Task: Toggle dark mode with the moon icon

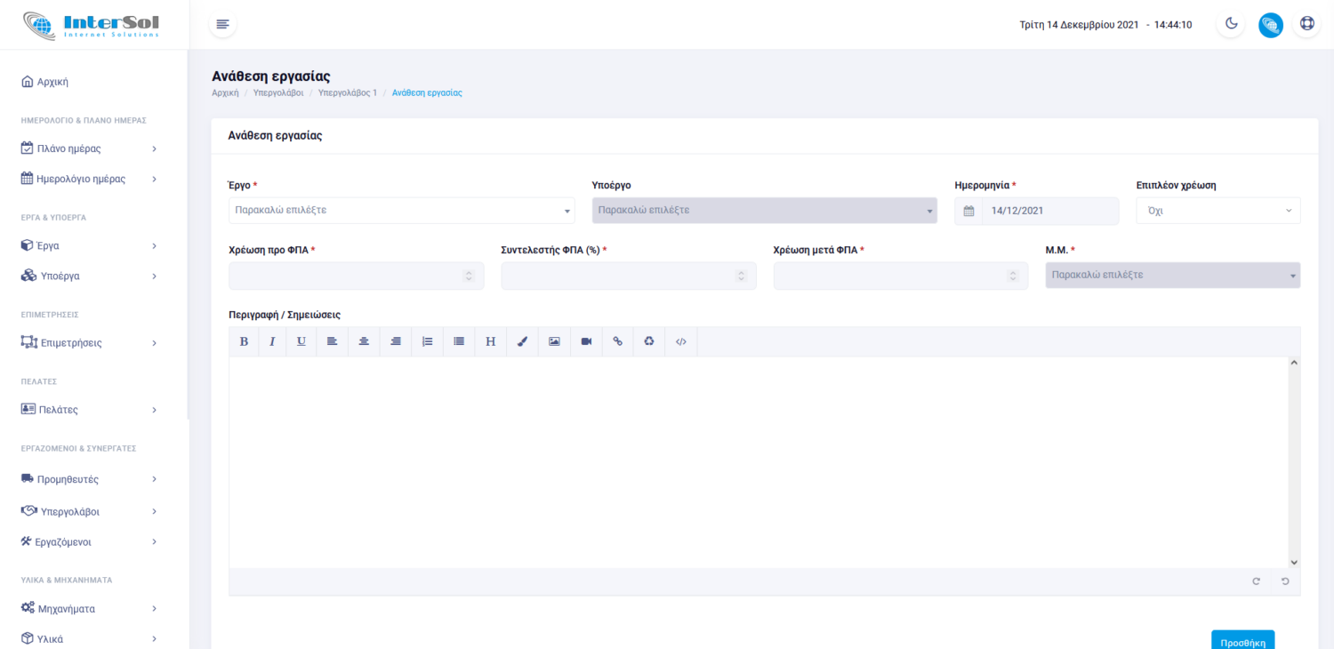Action: pyautogui.click(x=1231, y=24)
